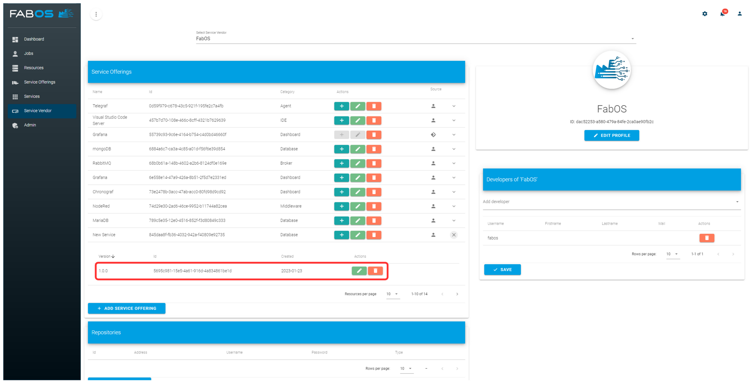The height and width of the screenshot is (384, 756).
Task: Add a new version to the Telegraf offering
Action: pyautogui.click(x=342, y=106)
